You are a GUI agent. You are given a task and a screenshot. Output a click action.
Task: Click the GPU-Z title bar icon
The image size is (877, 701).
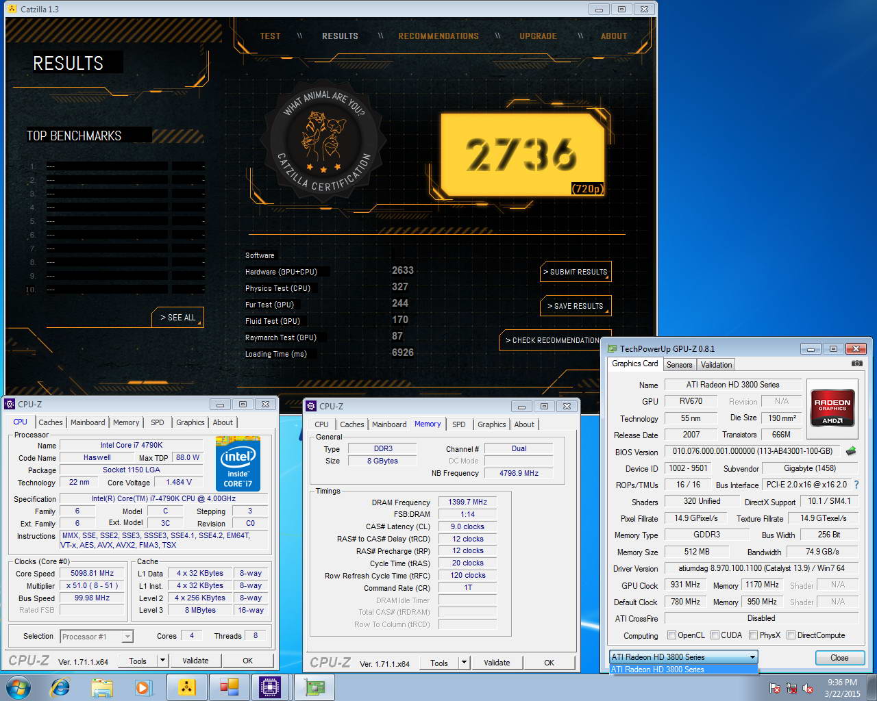click(x=613, y=348)
